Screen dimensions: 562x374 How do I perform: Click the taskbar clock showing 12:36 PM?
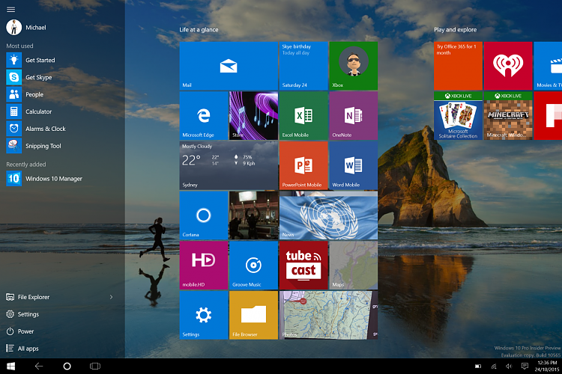pyautogui.click(x=547, y=366)
